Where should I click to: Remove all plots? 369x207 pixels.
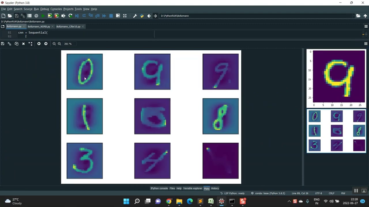30,44
